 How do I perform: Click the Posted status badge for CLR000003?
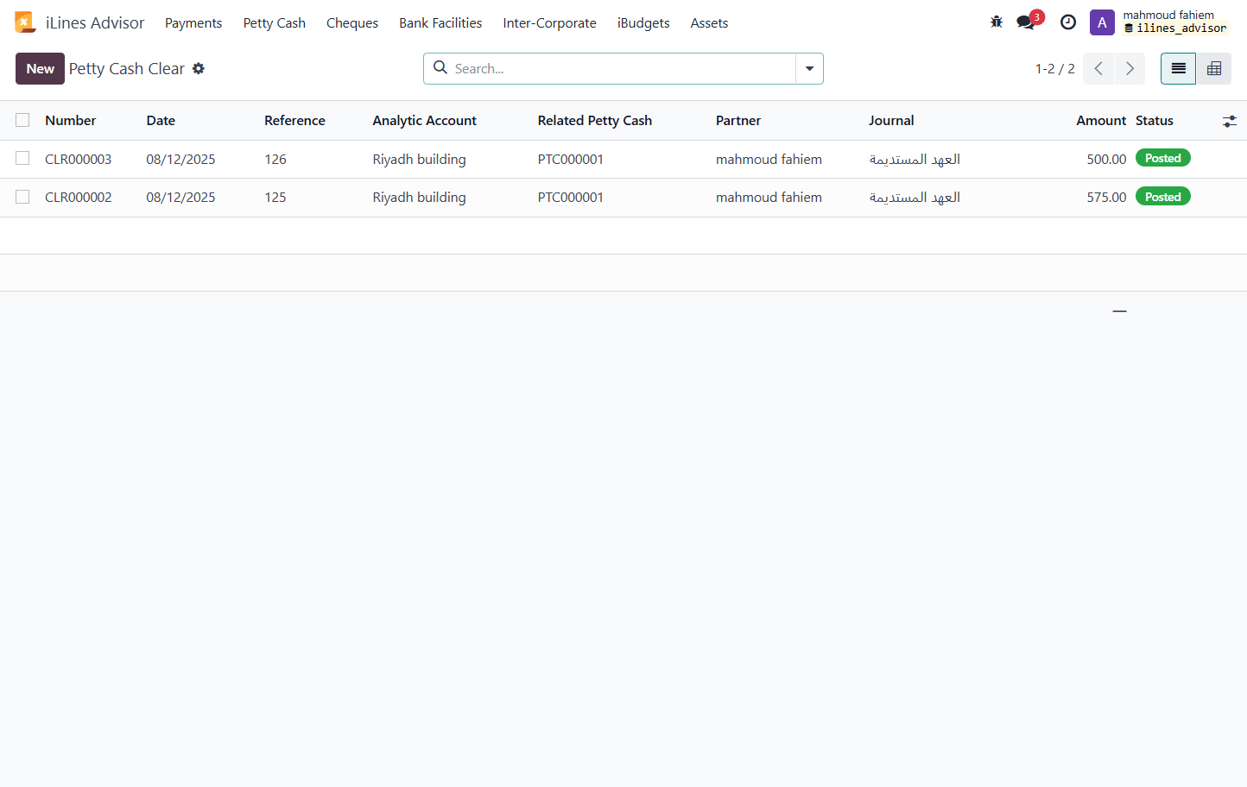[1163, 158]
